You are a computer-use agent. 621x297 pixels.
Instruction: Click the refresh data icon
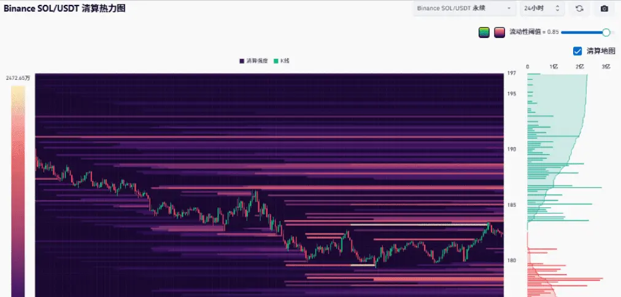pos(579,9)
